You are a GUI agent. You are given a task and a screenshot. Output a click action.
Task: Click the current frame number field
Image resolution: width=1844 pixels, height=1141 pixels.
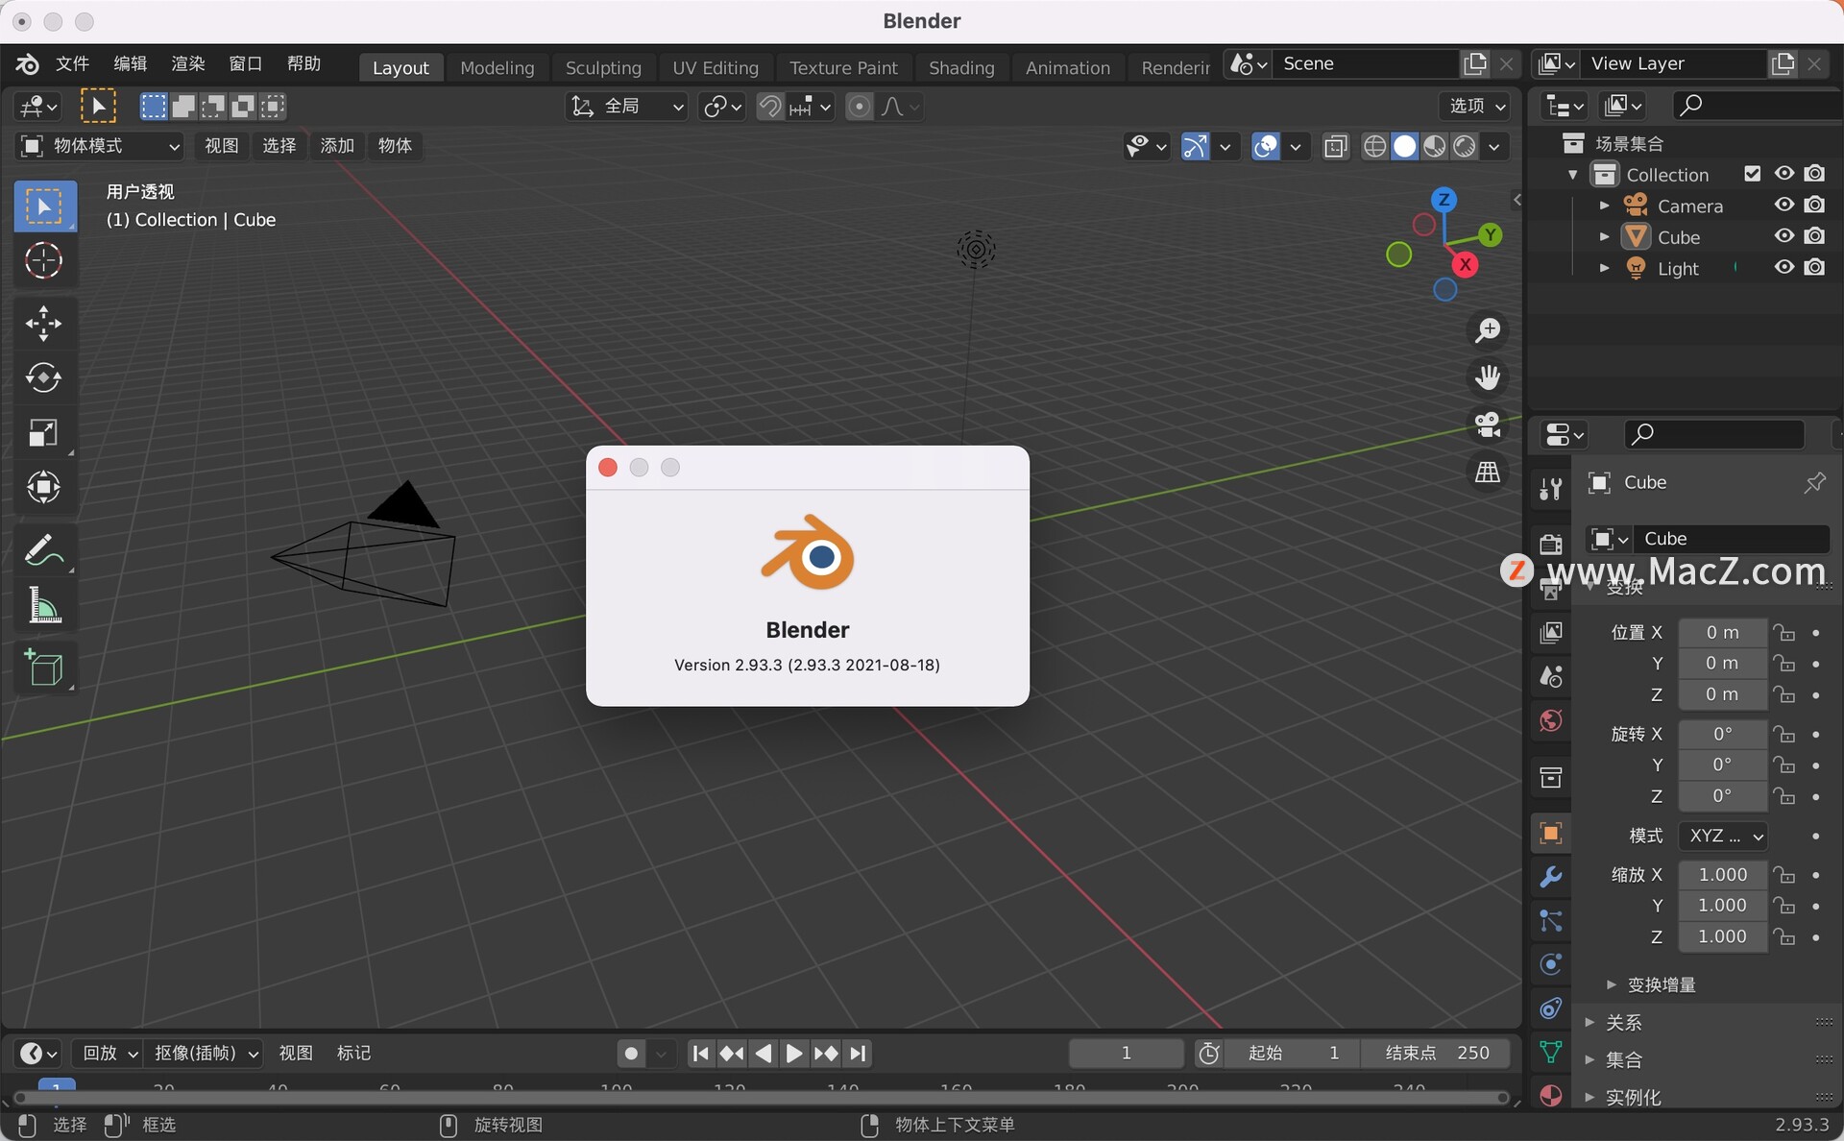[x=1127, y=1054]
